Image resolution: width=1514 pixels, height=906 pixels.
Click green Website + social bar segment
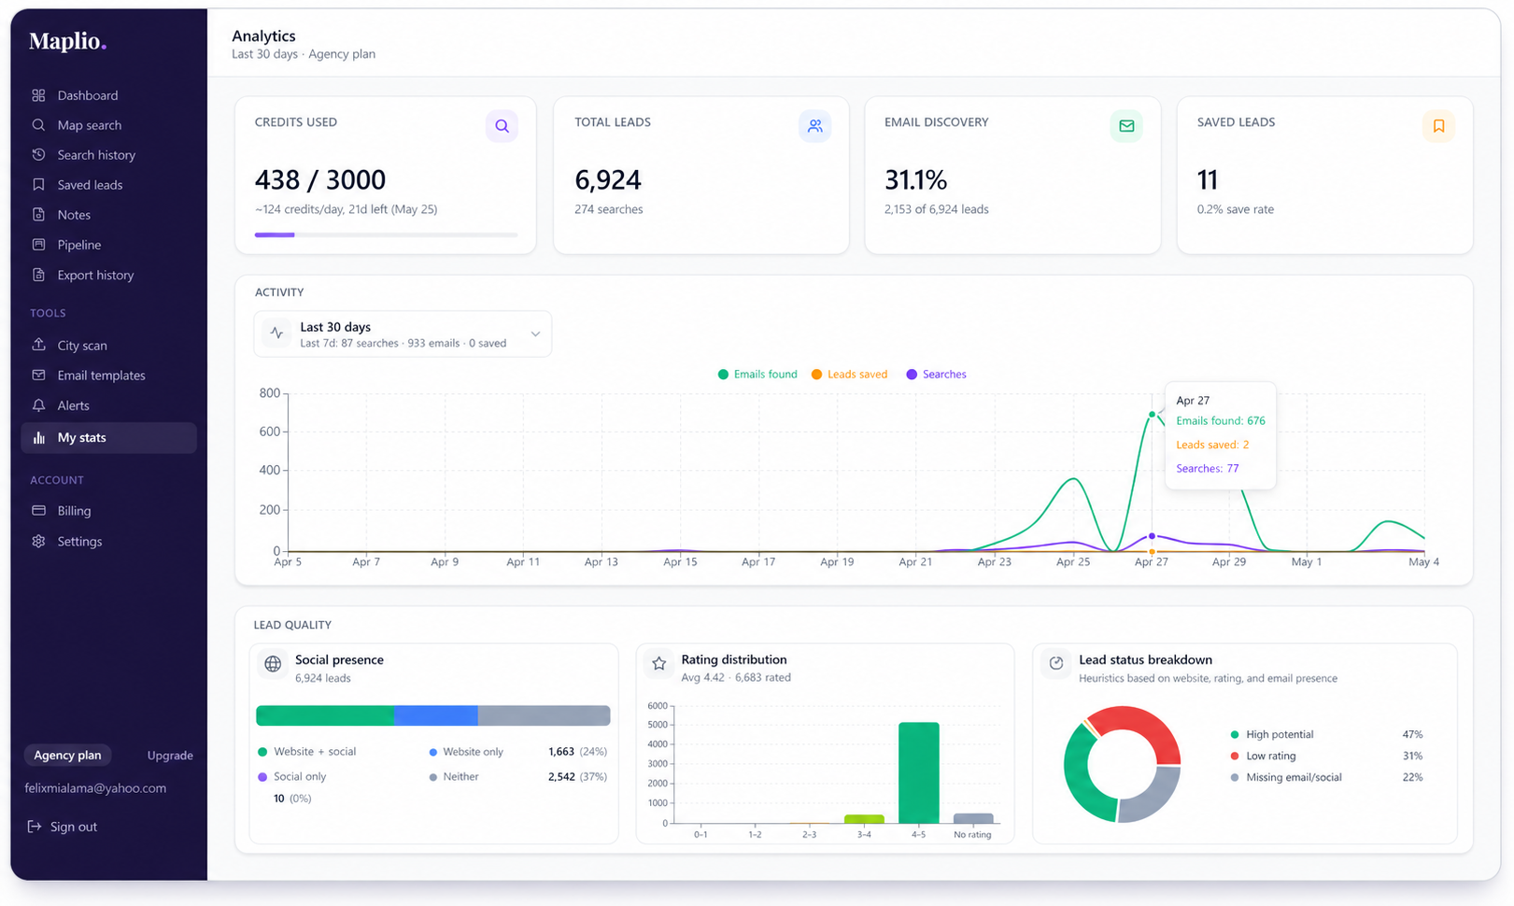[324, 715]
